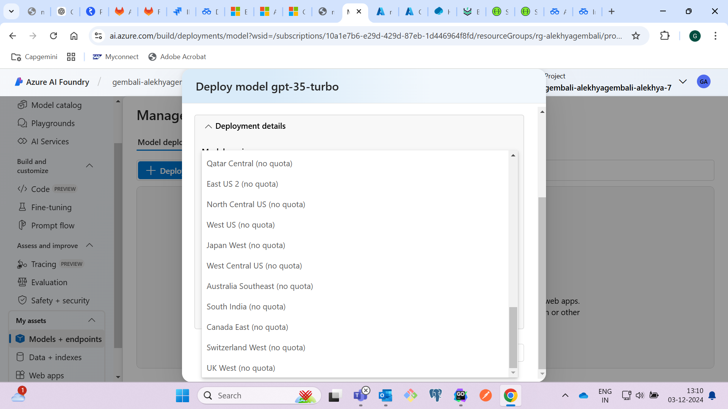Open Web apps page
Screen dimensions: 728x409
point(40,375)
